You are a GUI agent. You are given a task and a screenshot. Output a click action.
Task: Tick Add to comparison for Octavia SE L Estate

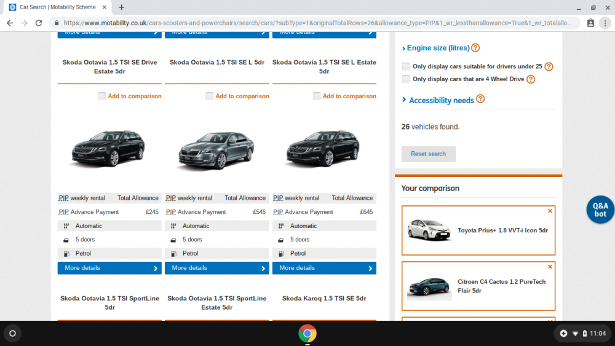[x=317, y=96]
